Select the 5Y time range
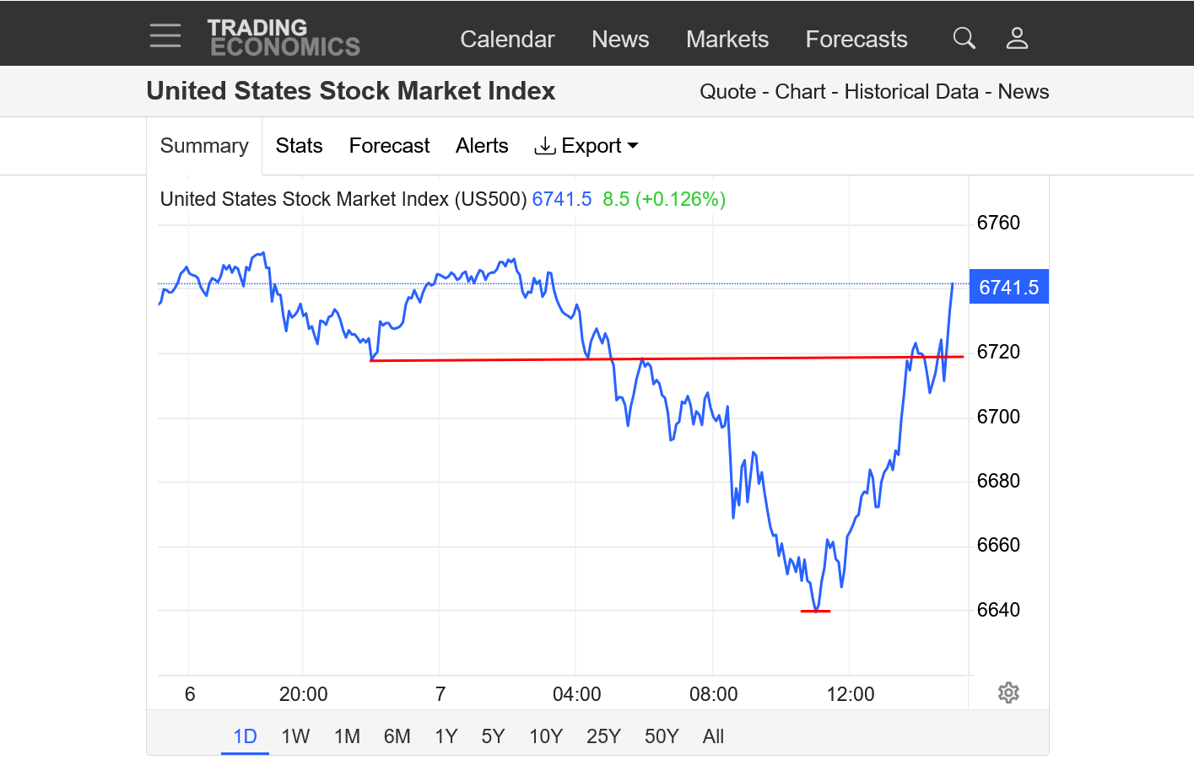 click(493, 736)
